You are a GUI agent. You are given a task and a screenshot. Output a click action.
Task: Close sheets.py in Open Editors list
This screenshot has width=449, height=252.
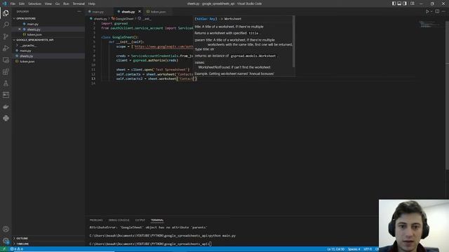pyautogui.click(x=20, y=29)
